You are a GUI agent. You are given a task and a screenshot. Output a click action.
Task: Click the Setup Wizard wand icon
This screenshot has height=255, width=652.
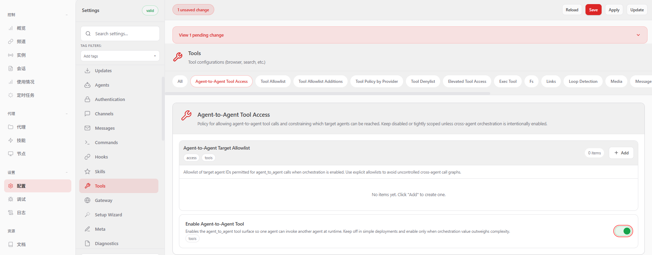point(87,215)
